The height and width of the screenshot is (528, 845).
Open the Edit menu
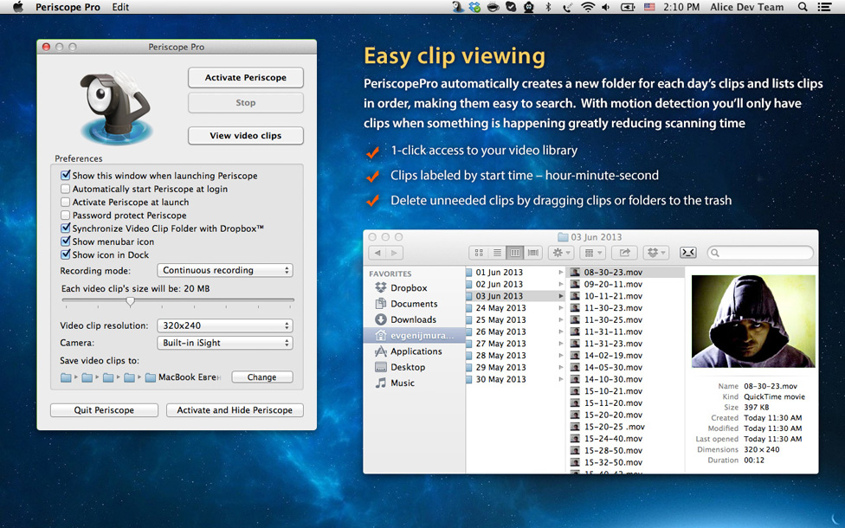tap(120, 7)
